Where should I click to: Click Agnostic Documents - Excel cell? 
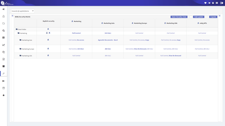108,40
